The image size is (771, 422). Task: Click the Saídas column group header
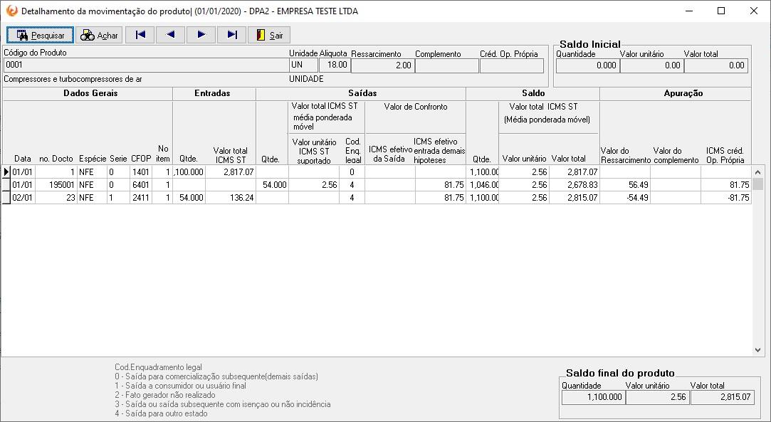362,93
